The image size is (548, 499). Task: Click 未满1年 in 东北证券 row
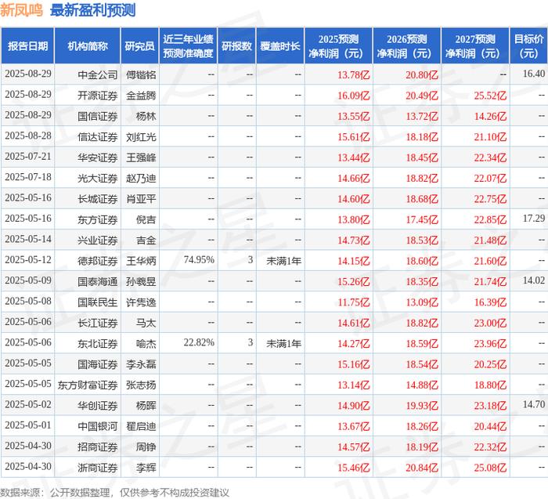pos(283,344)
